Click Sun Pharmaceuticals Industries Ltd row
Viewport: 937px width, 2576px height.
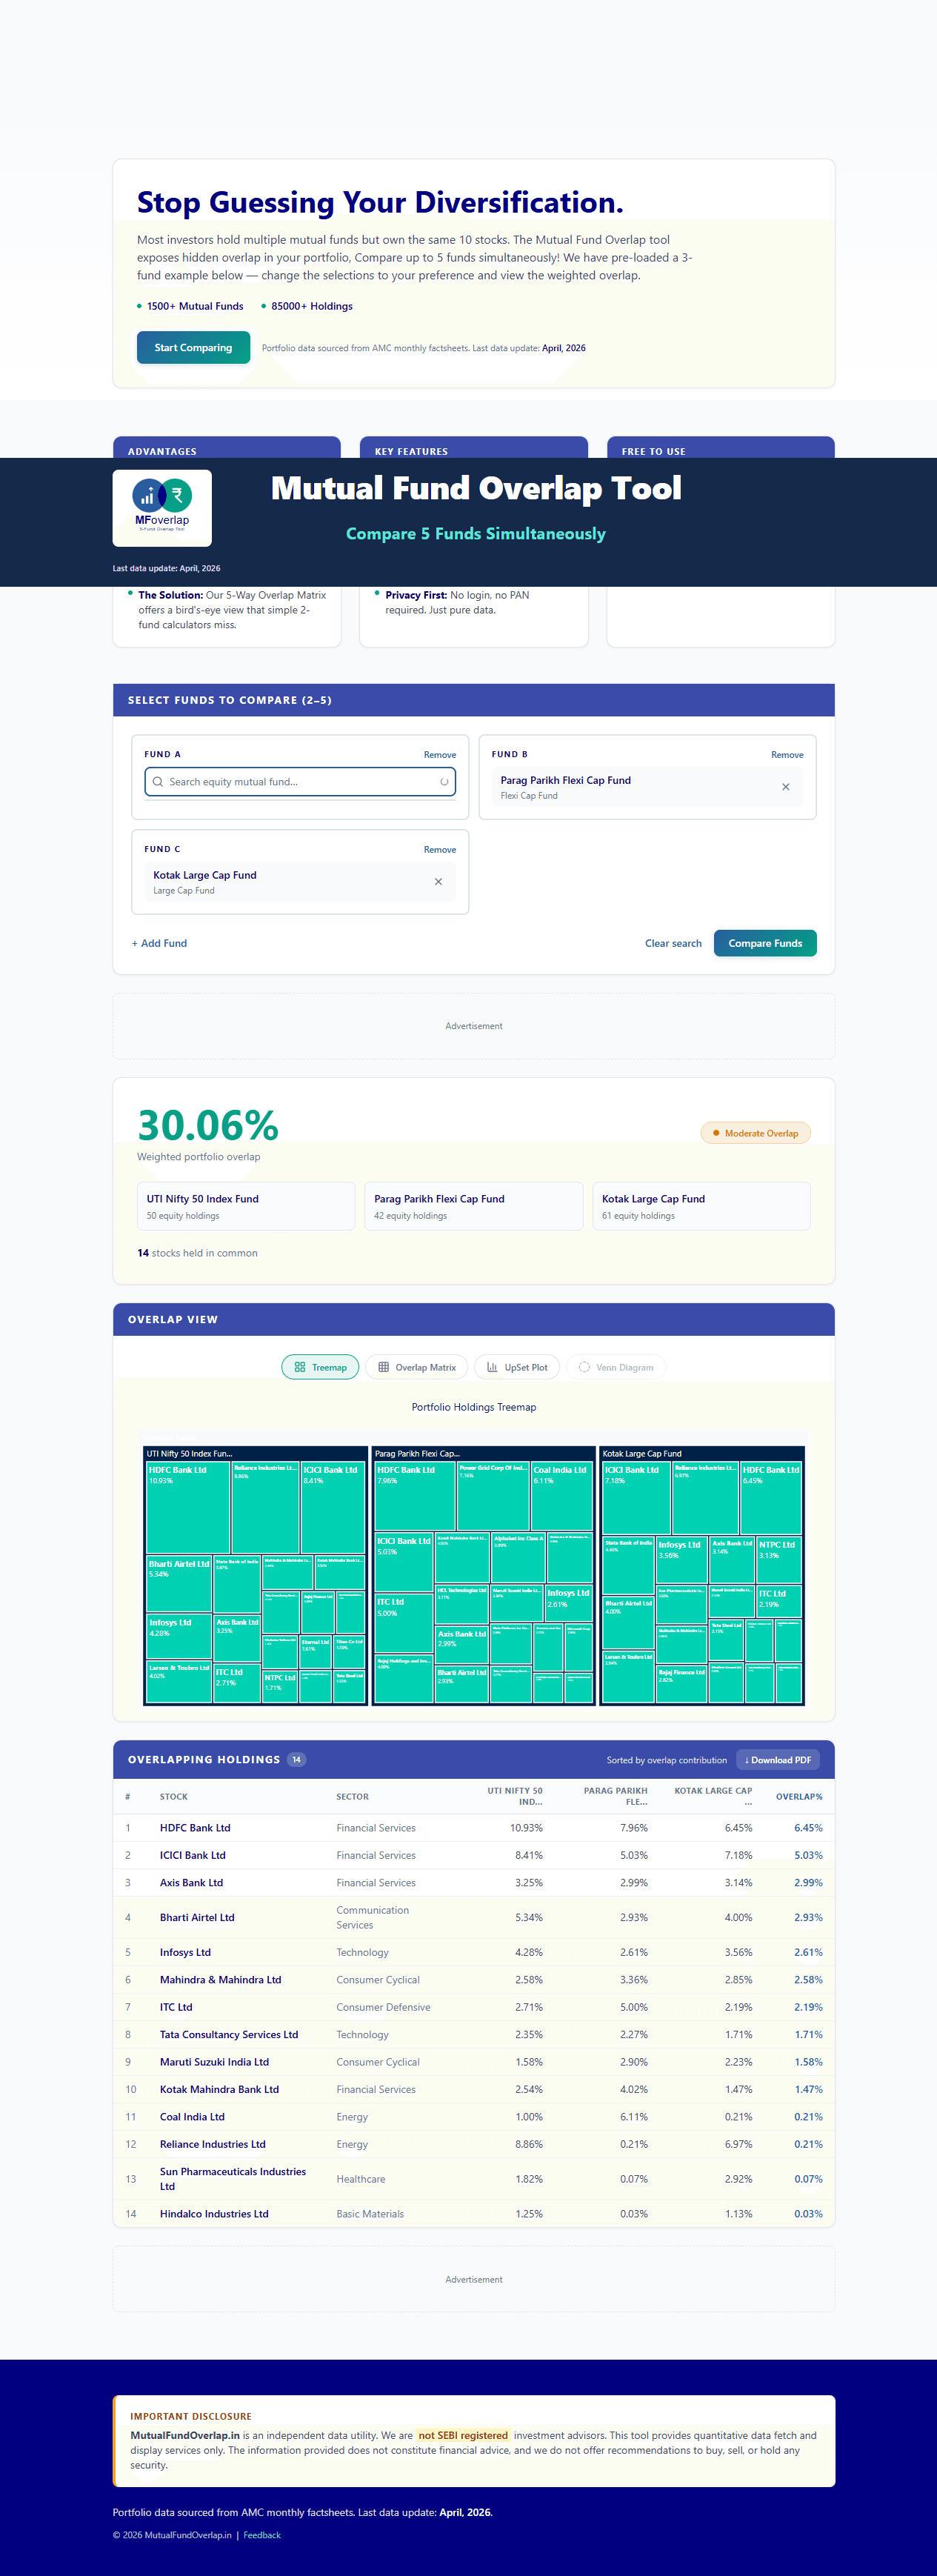[x=474, y=2179]
